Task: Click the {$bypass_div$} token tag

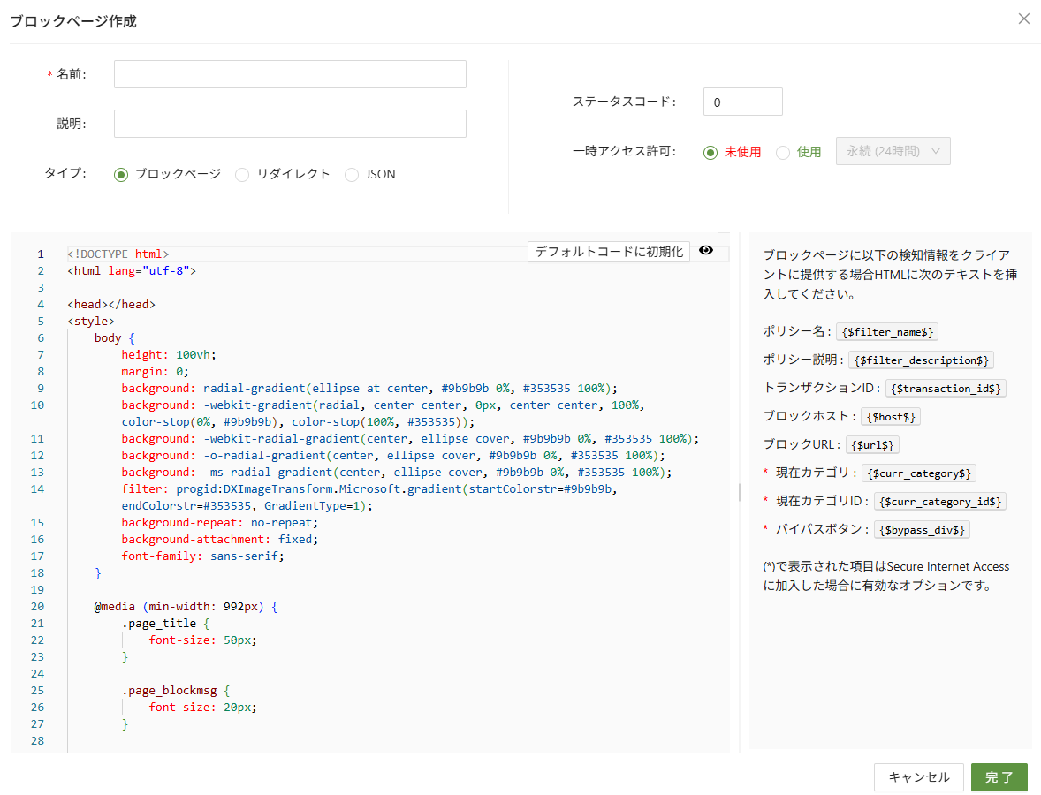Action: 922,530
